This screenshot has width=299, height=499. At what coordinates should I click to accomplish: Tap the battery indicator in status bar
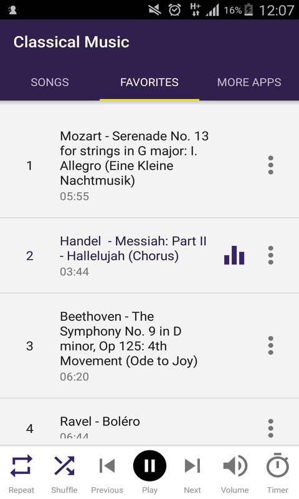pos(249,10)
